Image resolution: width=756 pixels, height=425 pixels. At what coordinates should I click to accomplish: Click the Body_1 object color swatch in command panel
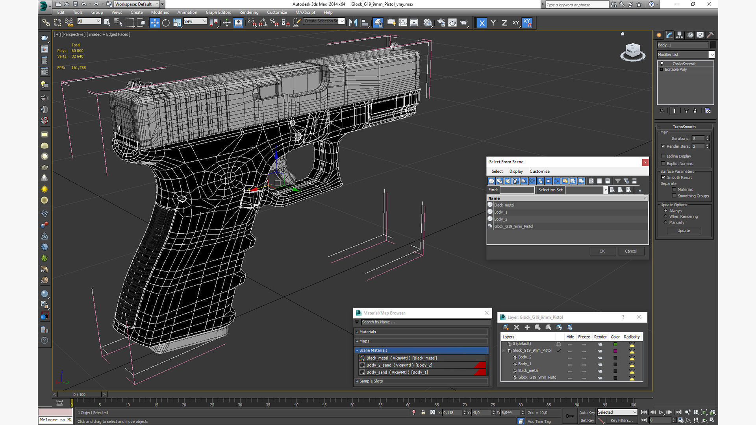[713, 45]
